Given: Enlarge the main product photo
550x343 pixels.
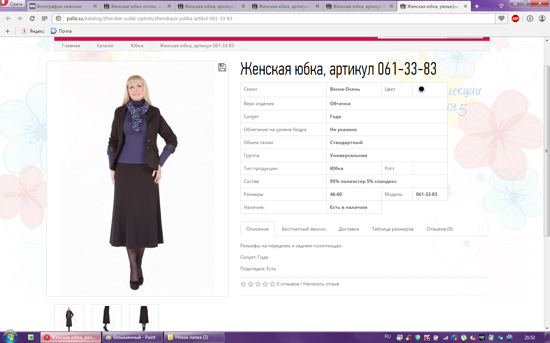Looking at the screenshot, I should pos(137,179).
